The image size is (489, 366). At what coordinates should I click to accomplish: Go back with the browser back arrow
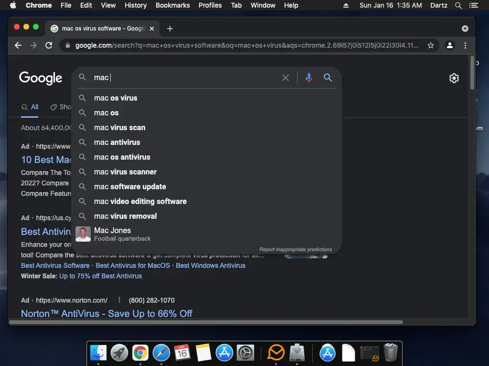coord(18,45)
